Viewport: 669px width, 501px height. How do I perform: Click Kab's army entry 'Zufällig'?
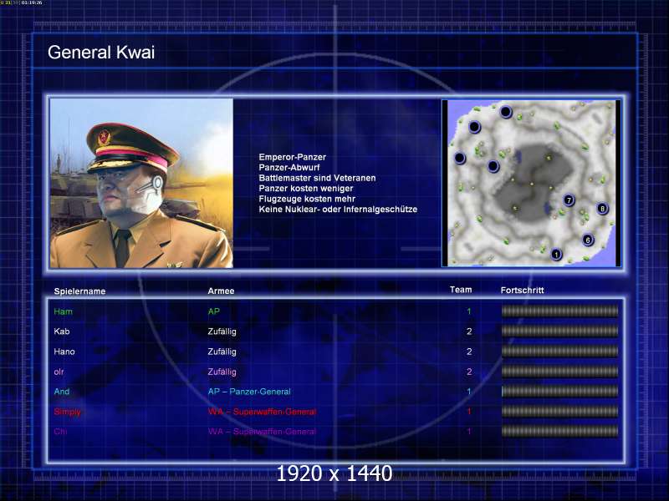coord(222,331)
